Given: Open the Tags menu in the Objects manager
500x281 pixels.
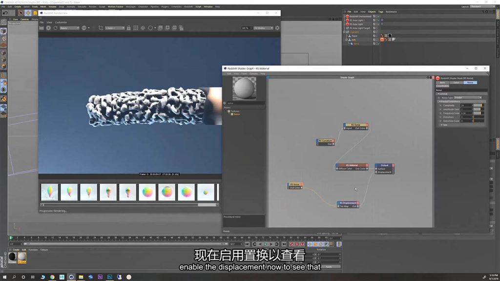Looking at the screenshot, I should (381, 12).
